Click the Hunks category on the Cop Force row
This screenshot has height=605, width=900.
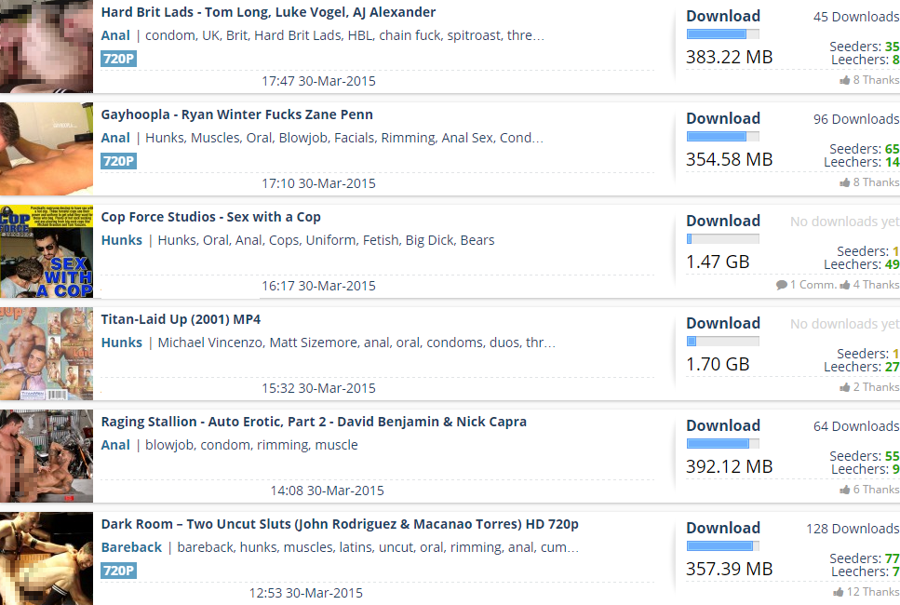[122, 240]
